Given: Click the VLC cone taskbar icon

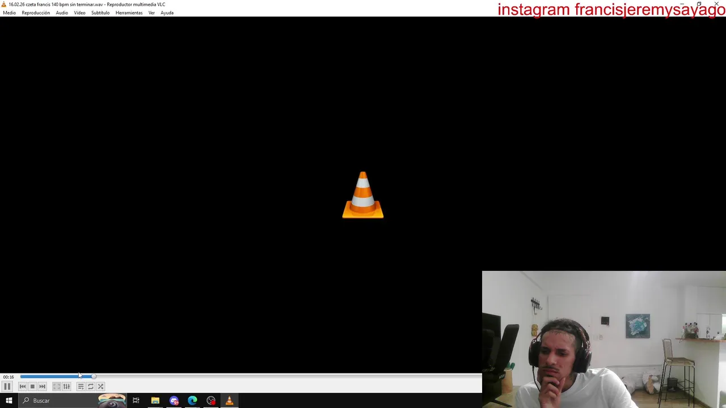Looking at the screenshot, I should coord(230,401).
